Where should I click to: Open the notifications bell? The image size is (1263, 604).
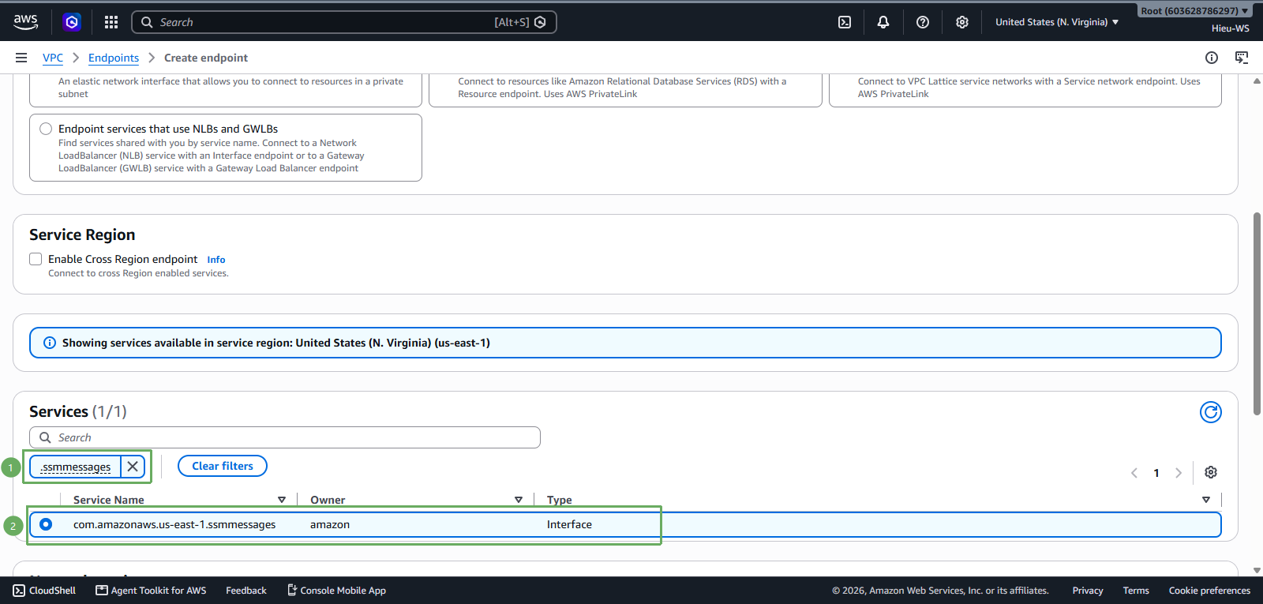coord(883,22)
